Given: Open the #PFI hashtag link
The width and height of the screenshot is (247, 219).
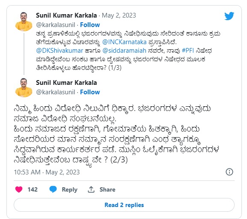Looking at the screenshot, I should click(188, 51).
